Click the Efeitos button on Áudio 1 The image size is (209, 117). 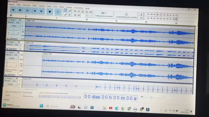click(x=14, y=26)
